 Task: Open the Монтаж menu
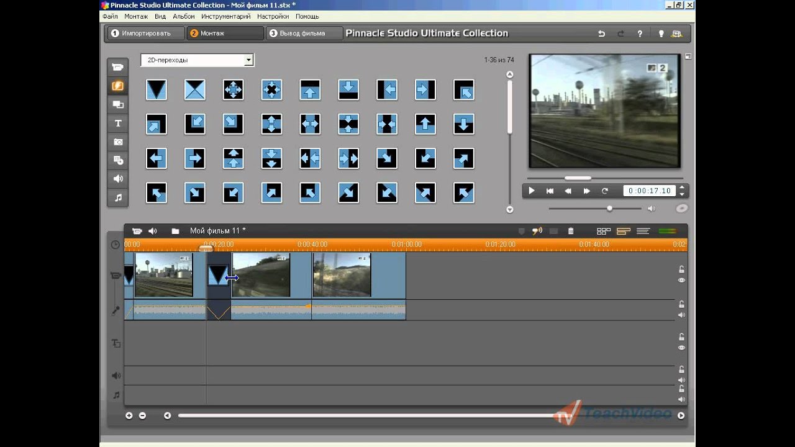[x=136, y=16]
